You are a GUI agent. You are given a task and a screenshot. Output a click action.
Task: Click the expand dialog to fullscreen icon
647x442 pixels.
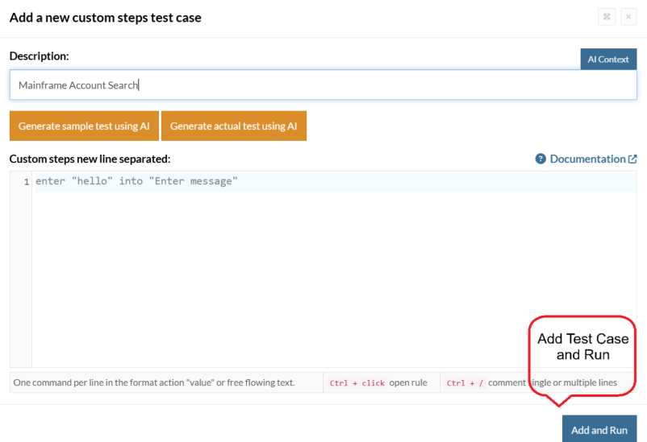607,17
